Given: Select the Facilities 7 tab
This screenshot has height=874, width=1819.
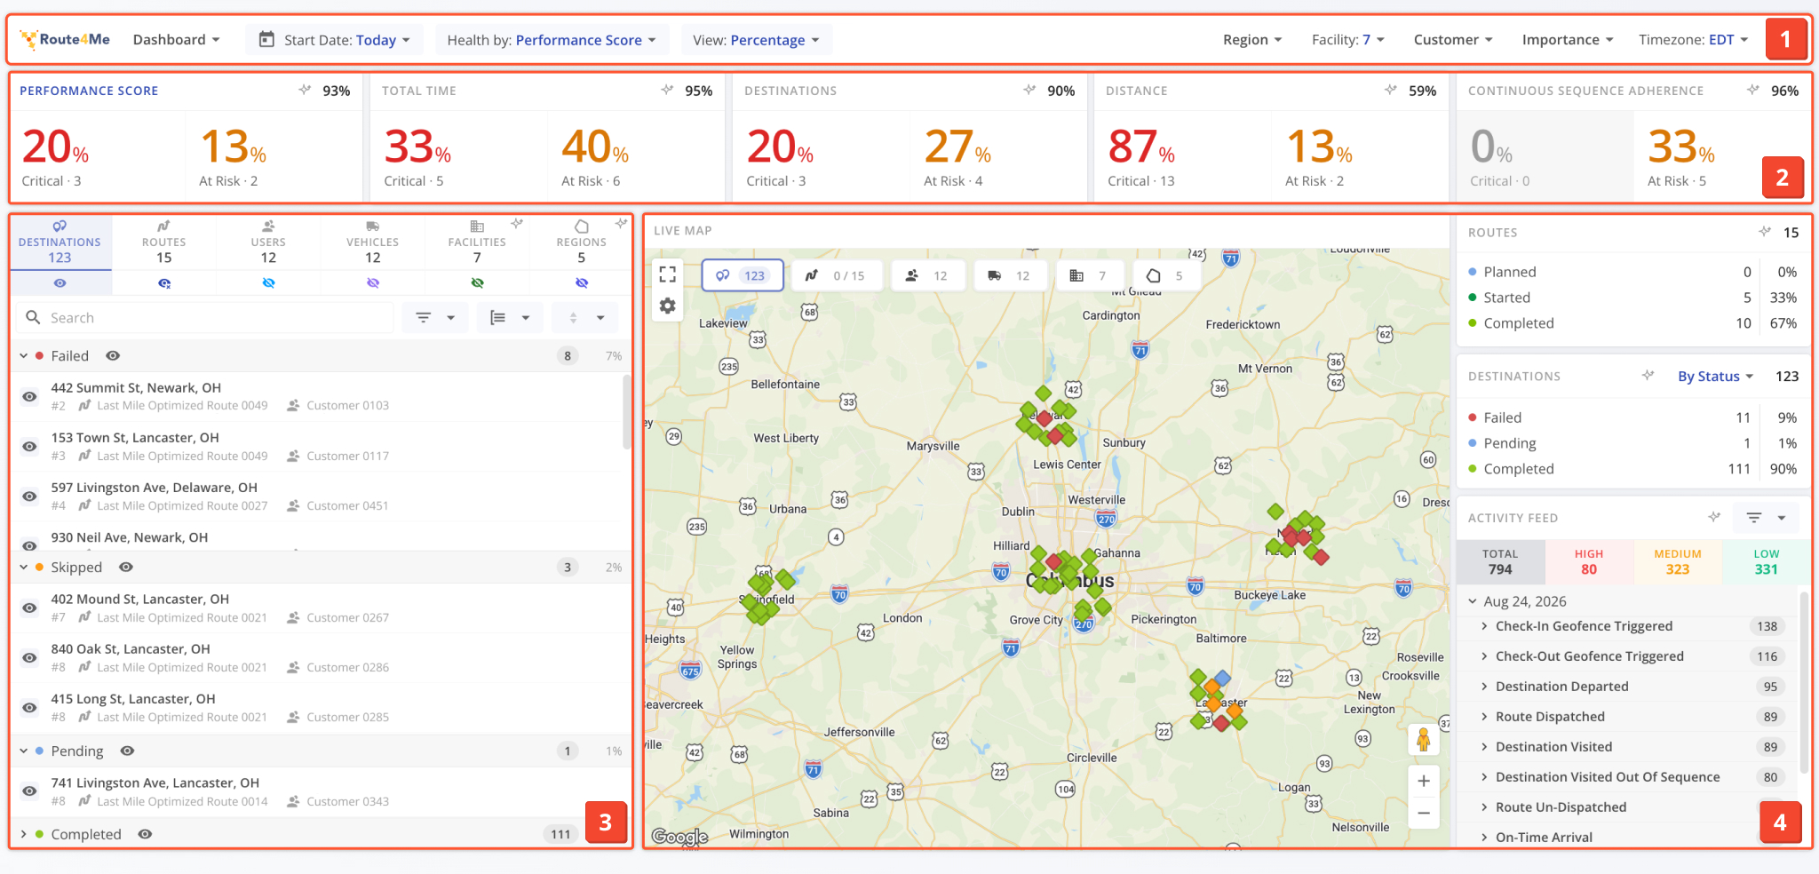Looking at the screenshot, I should [477, 242].
